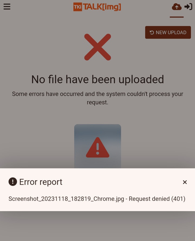The width and height of the screenshot is (195, 241).
Task: Select the active tab underline below the cloud icon
Action: tap(177, 17)
